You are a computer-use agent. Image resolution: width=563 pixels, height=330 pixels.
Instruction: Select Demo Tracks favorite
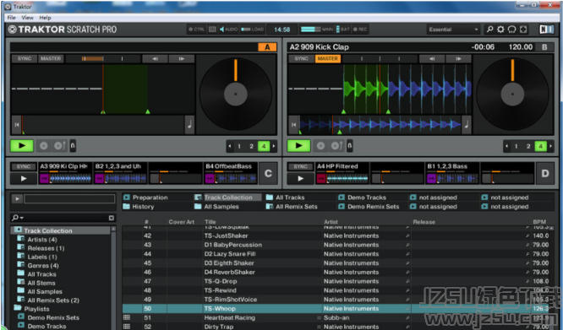tap(363, 197)
